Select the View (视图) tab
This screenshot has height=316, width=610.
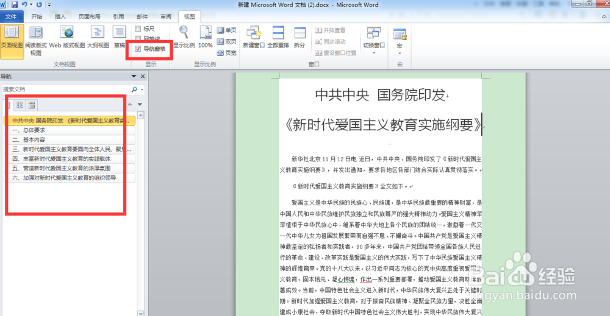190,16
